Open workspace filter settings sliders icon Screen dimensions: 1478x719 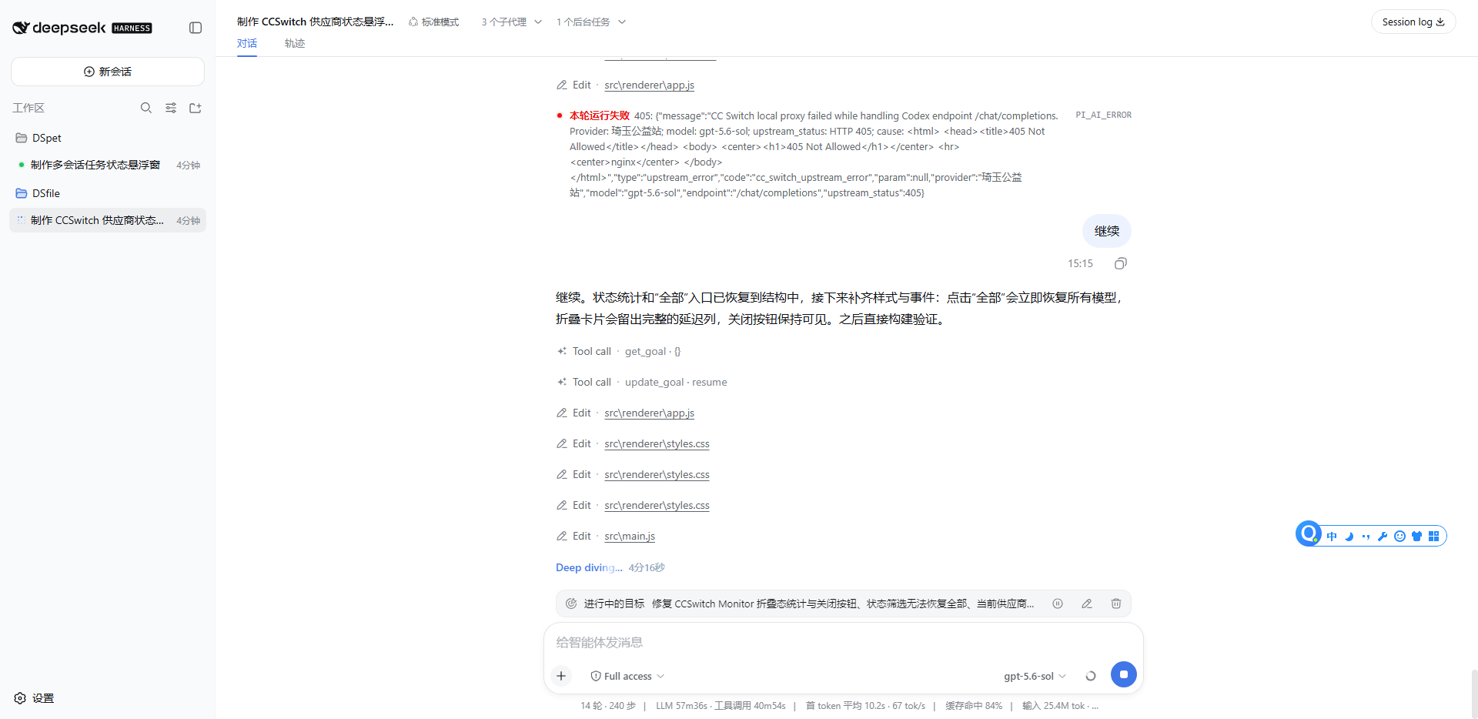pos(171,108)
